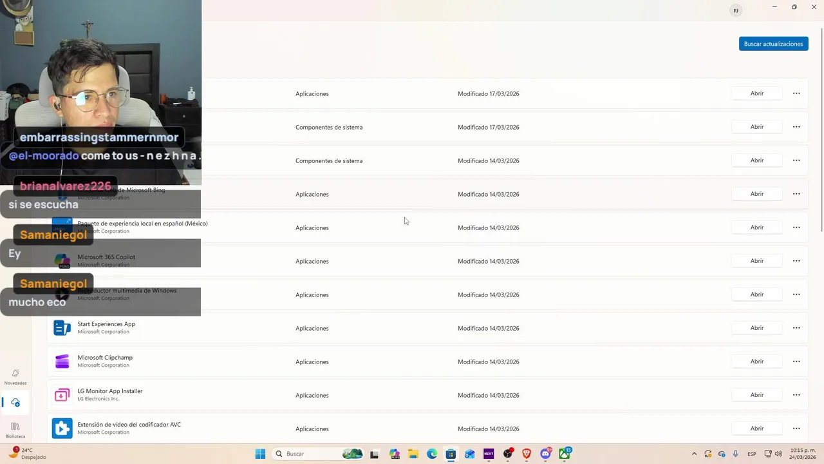Click the LG Monitor App Installer icon
The height and width of the screenshot is (464, 824).
[62, 395]
